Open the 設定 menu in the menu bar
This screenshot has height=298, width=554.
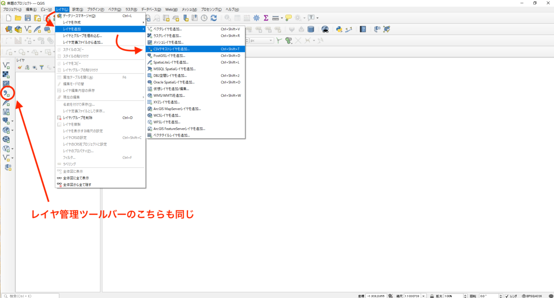pyautogui.click(x=77, y=9)
